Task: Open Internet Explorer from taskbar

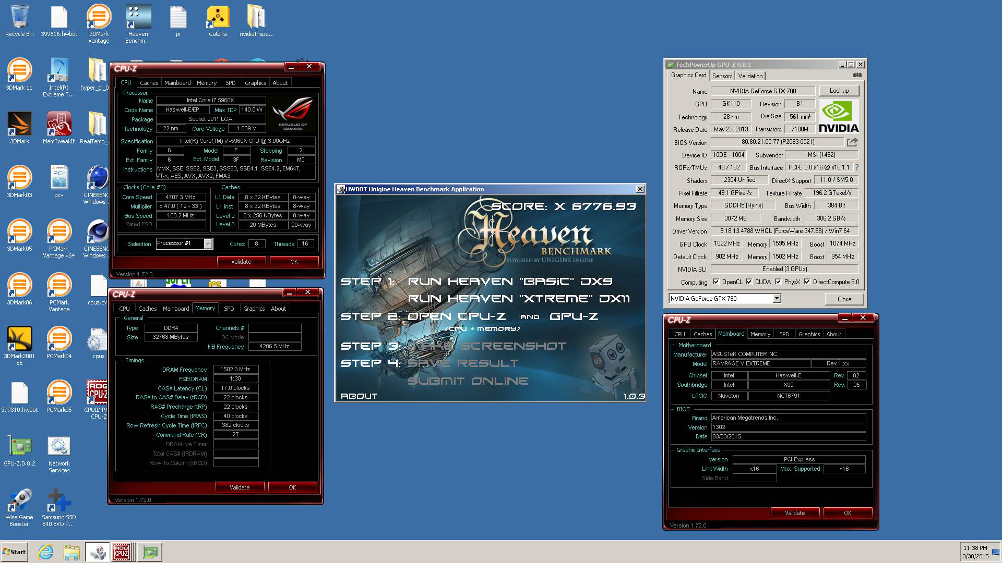Action: 46,552
